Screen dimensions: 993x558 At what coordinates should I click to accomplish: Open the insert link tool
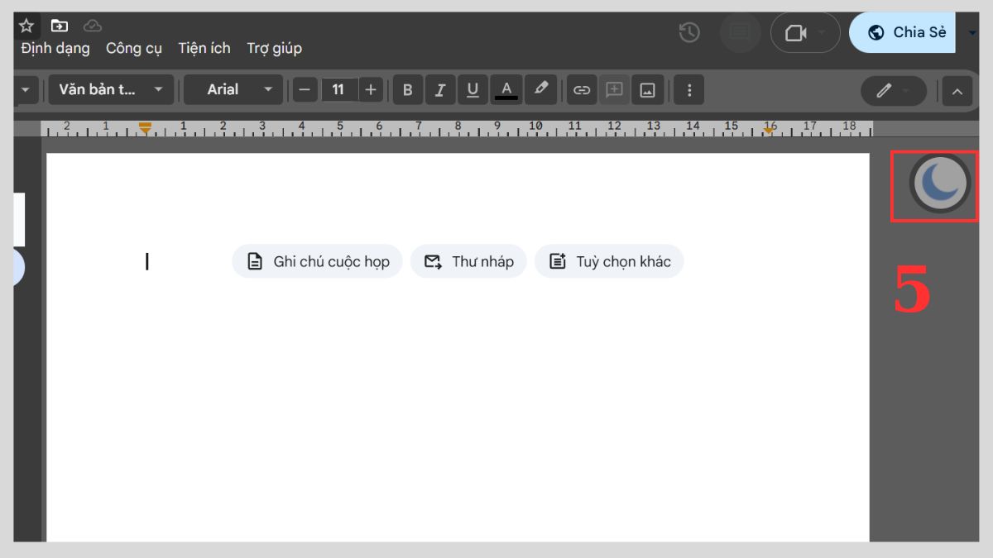582,89
